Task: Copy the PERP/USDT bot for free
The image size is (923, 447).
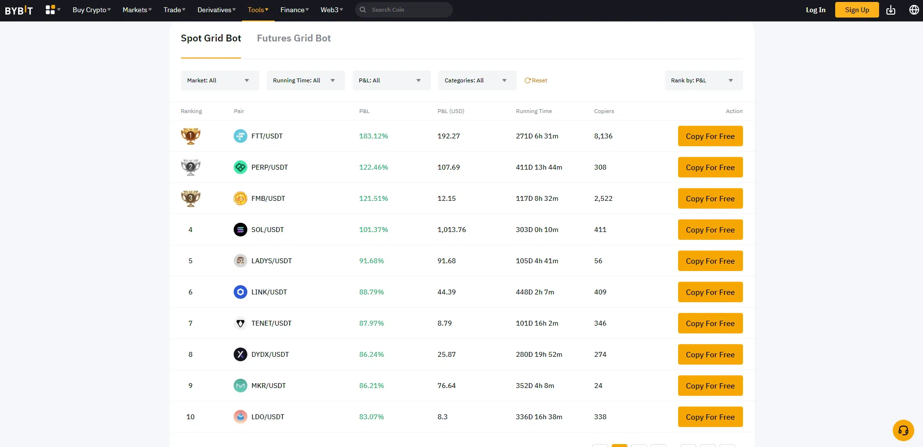Action: click(710, 167)
